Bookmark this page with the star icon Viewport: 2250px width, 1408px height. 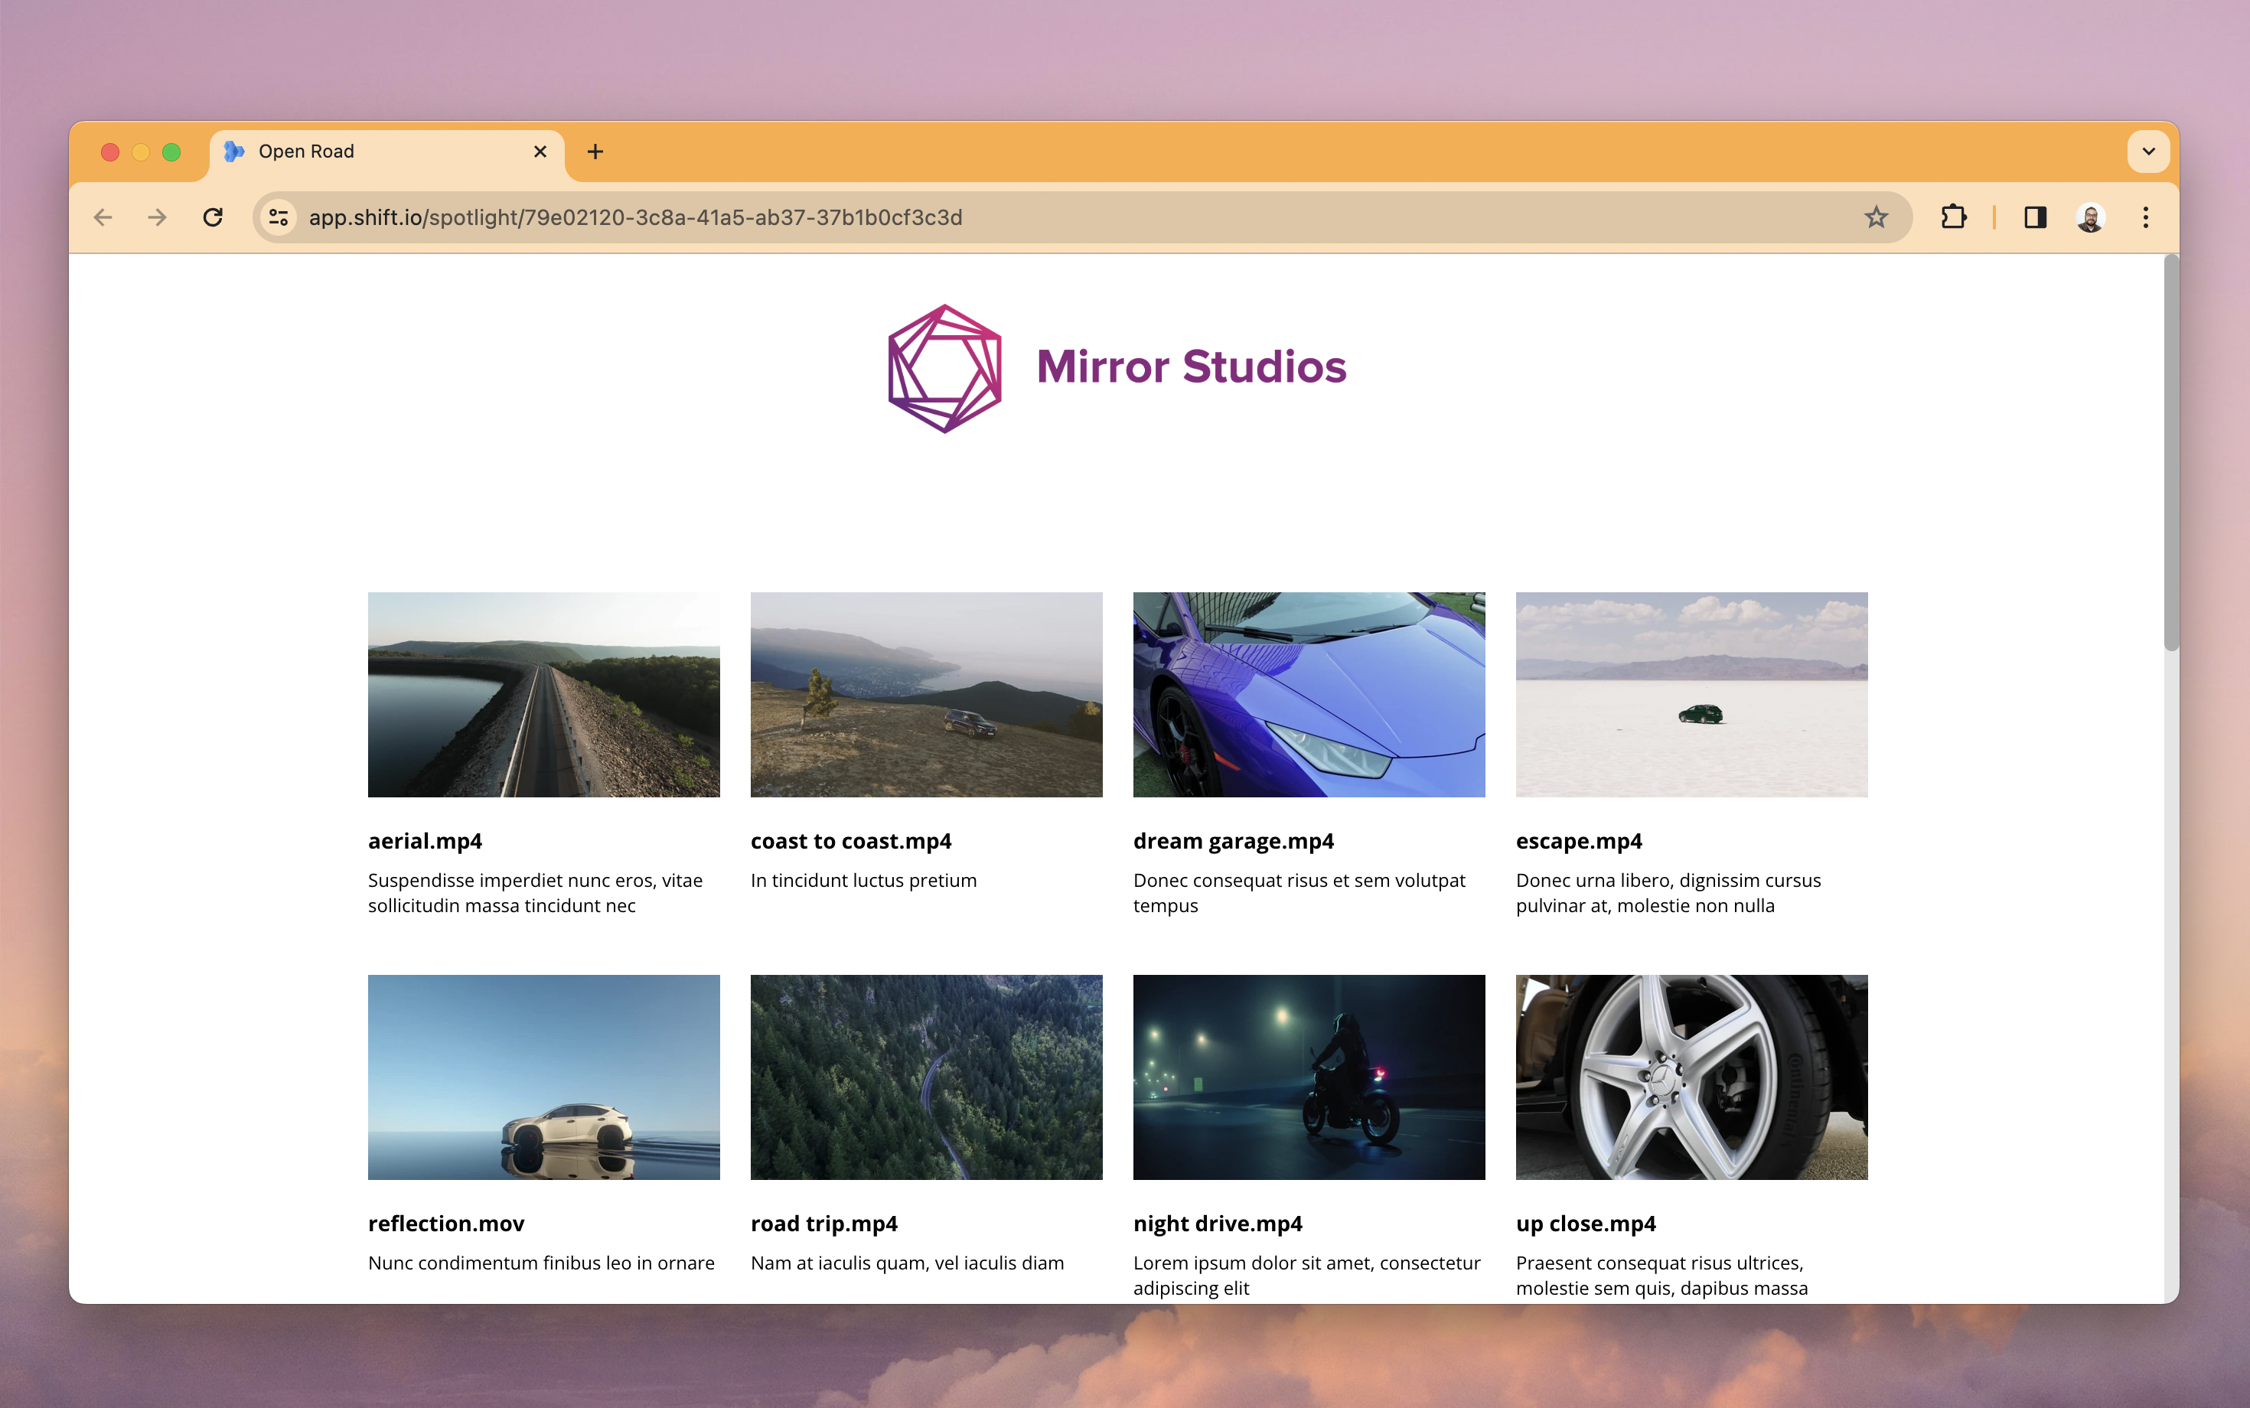(x=1876, y=217)
